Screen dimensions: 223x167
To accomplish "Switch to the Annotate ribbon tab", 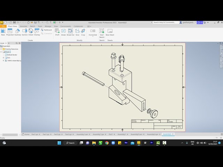I will (23, 26).
